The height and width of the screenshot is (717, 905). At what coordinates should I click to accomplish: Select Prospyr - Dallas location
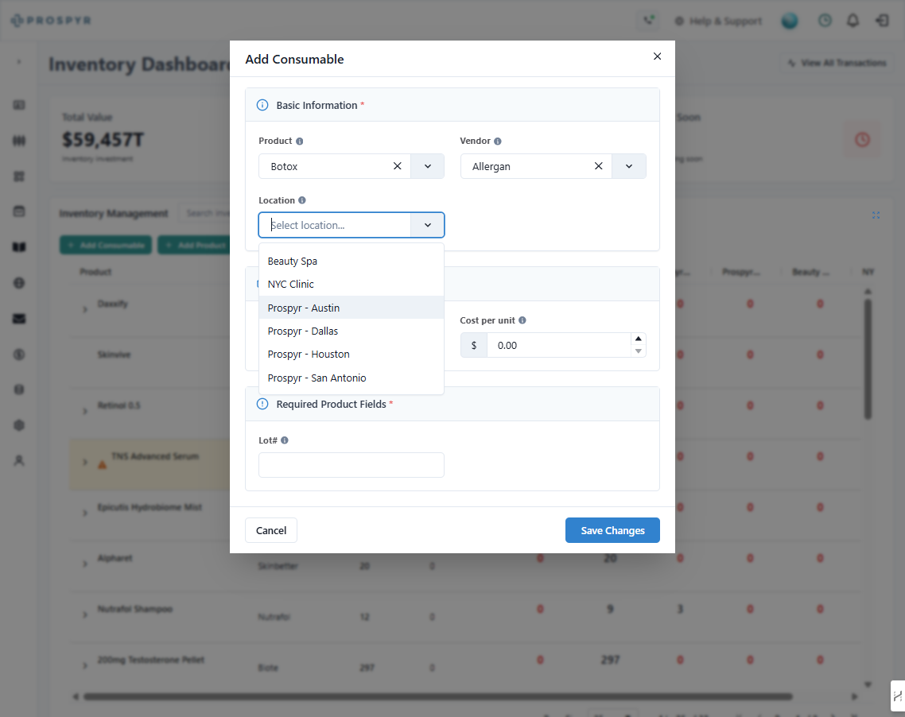coord(352,331)
